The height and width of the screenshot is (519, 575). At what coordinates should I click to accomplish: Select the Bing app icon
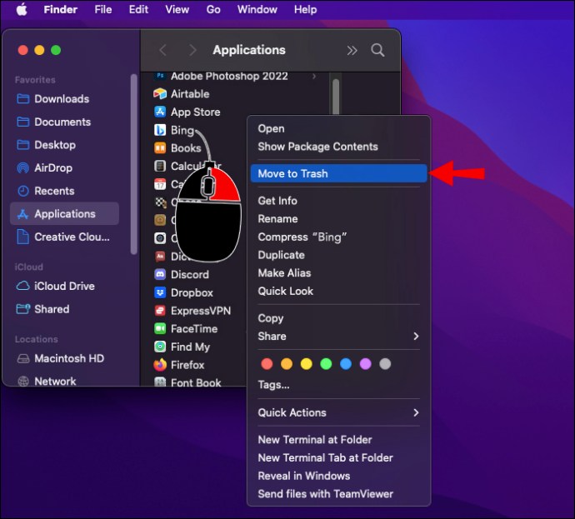(x=160, y=130)
